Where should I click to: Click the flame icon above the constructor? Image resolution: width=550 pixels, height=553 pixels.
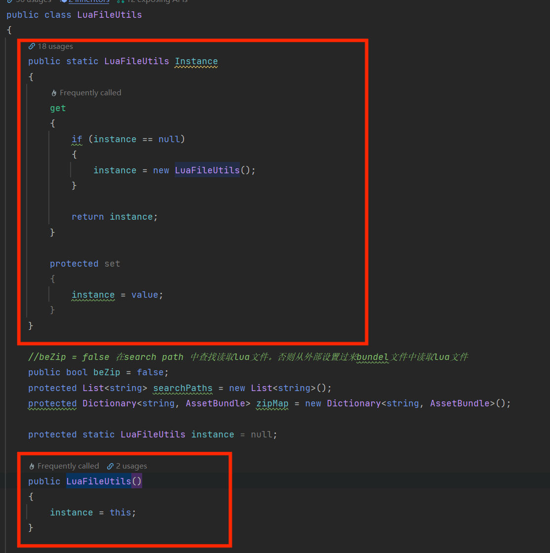(32, 466)
